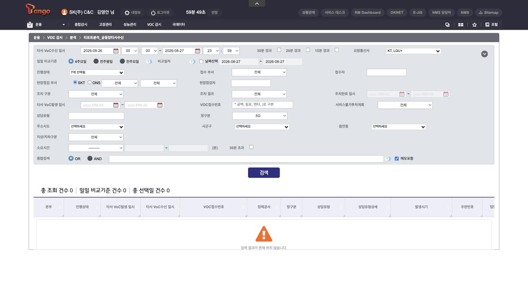Image resolution: width=528 pixels, height=287 pixels.
Task: Enable the 날짜선택 checkbox
Action: point(201,61)
